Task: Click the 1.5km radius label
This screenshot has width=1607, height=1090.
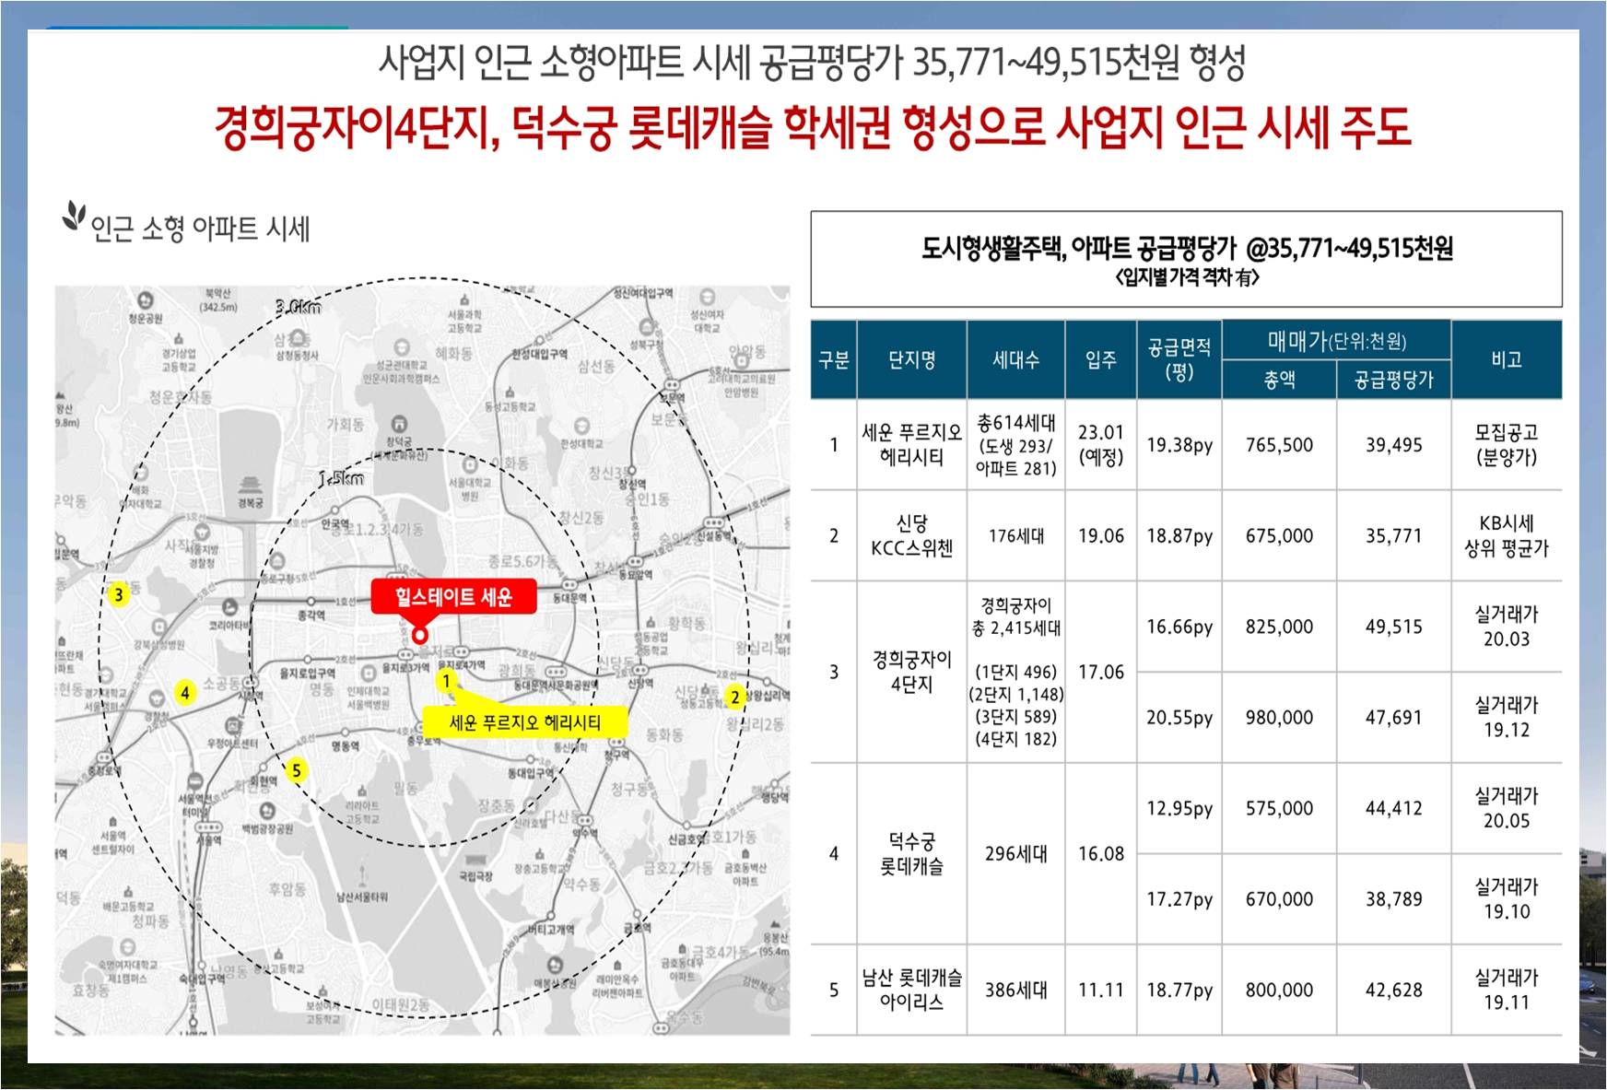Action: tap(342, 479)
